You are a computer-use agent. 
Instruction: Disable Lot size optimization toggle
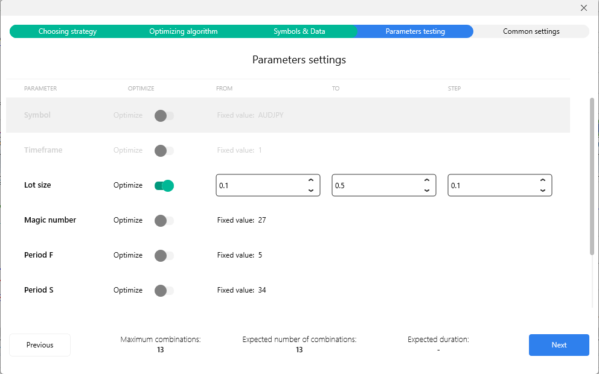[164, 186]
